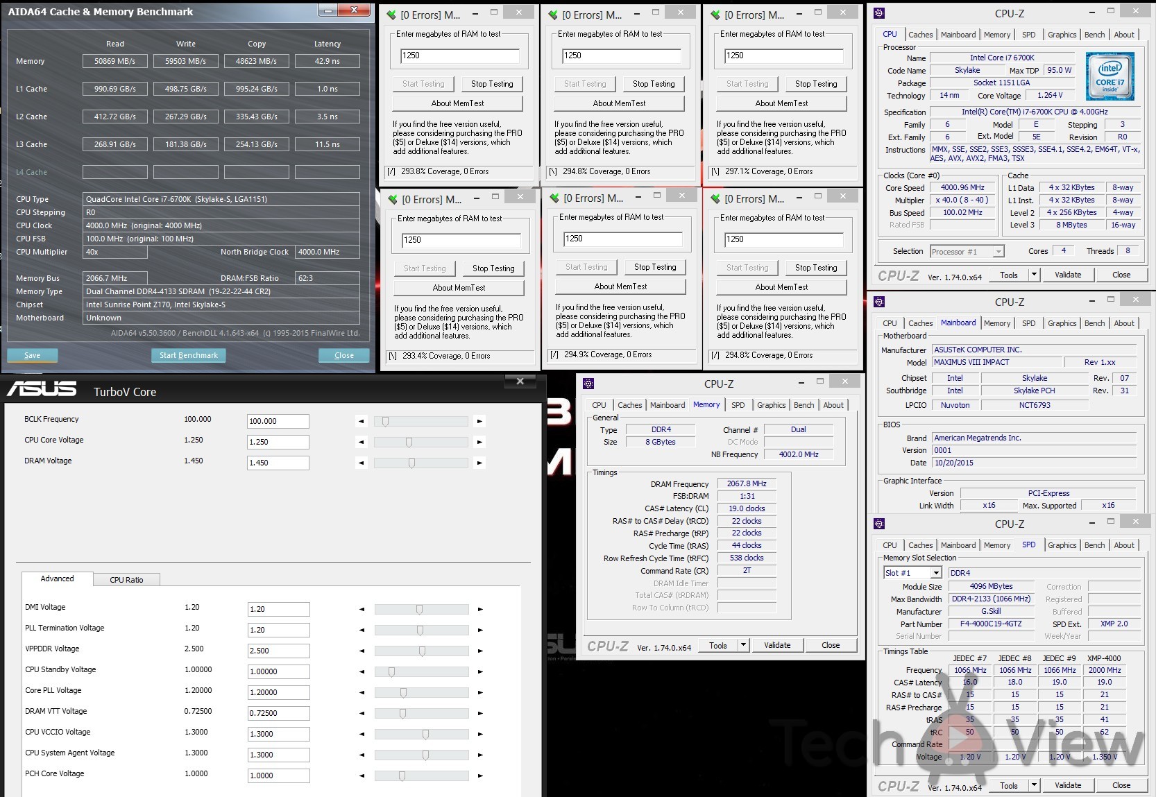The image size is (1156, 797).
Task: Click DRAM VTT Voltage increase arrow
Action: 479,713
